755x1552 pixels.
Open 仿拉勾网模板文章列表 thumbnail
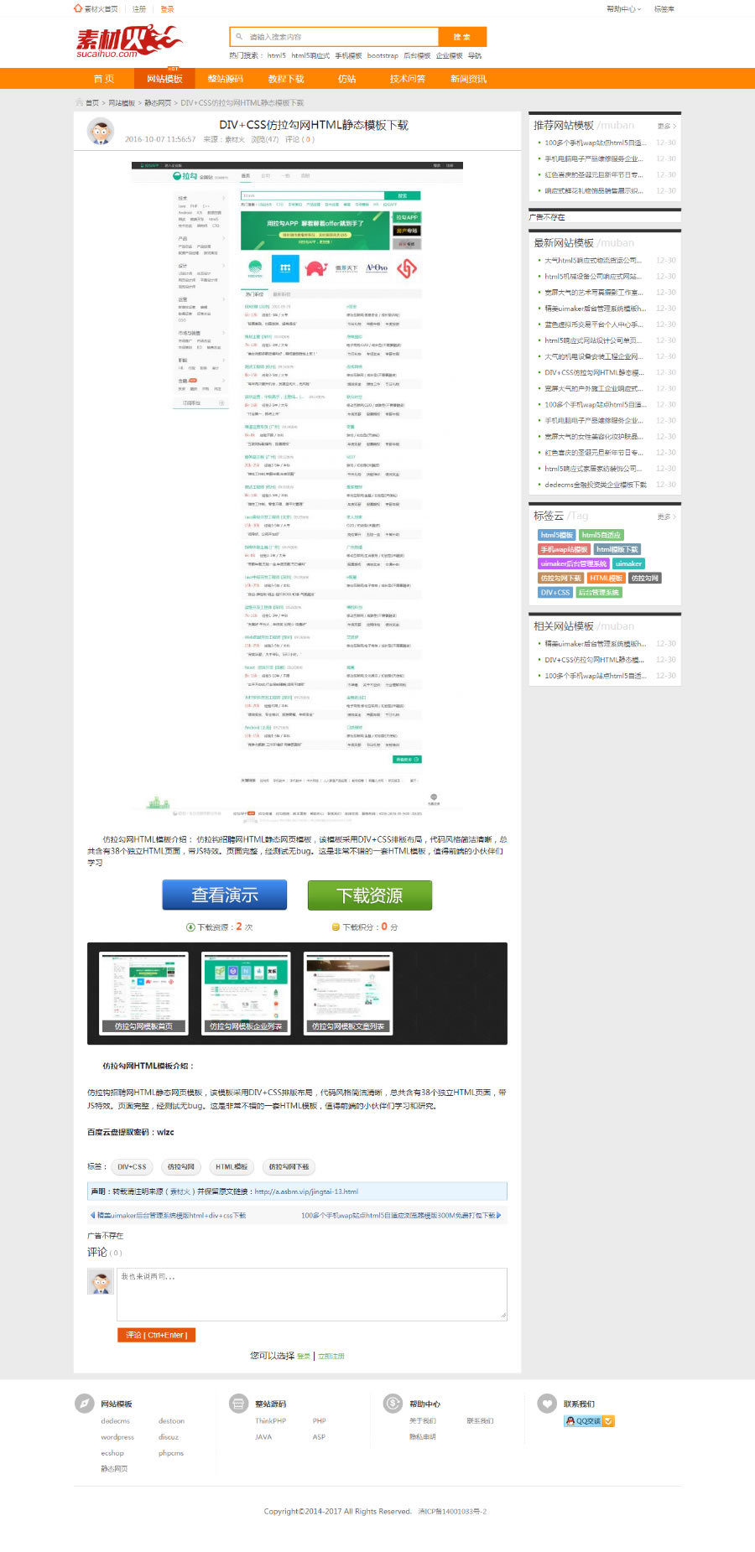[x=348, y=993]
